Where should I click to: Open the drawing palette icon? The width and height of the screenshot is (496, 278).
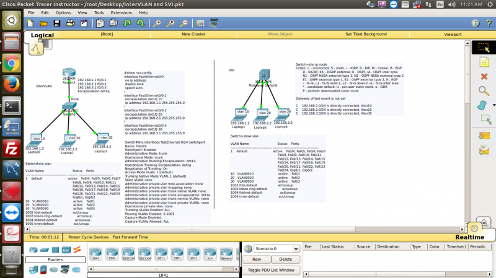click(200, 23)
